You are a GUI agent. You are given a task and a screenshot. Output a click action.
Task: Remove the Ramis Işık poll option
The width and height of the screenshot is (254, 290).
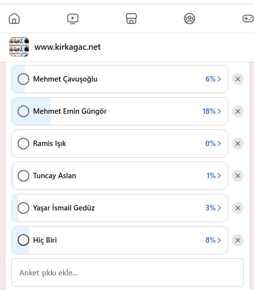tap(238, 144)
